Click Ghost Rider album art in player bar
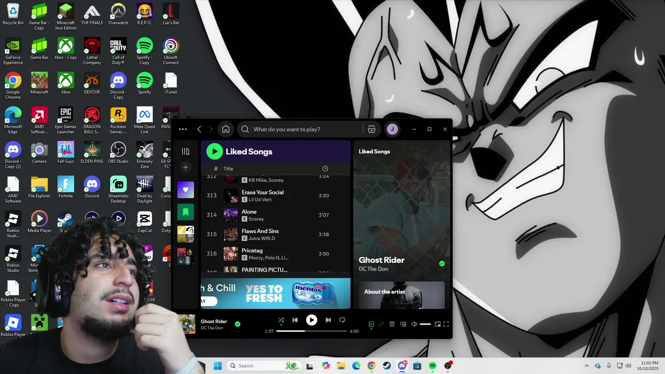 pos(187,324)
